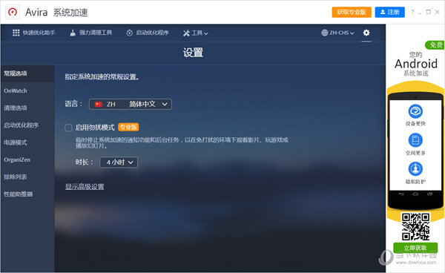
Task: Click the China flag icon in language box
Action: [99, 104]
